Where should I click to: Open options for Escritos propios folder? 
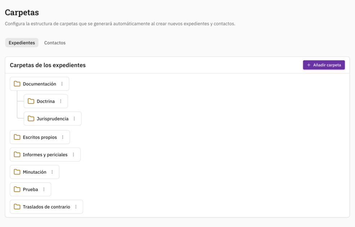(63, 137)
